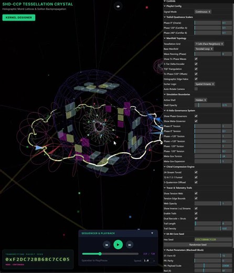This screenshot has width=234, height=273.
Task: Uncheck Show Meta-Governor
Action: pos(196,121)
